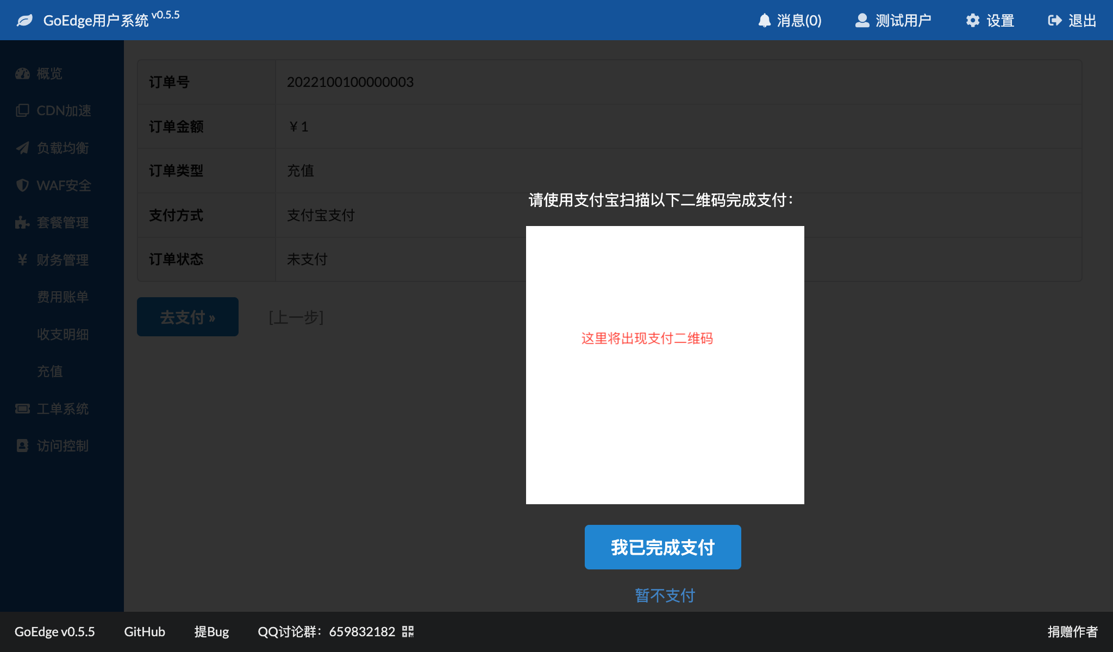Viewport: 1113px width, 652px height.
Task: Click the logout arrow icon
Action: click(1055, 21)
